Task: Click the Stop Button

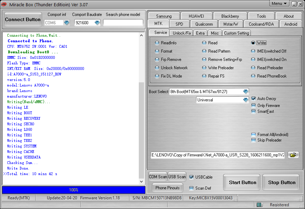Action: [x=281, y=182]
